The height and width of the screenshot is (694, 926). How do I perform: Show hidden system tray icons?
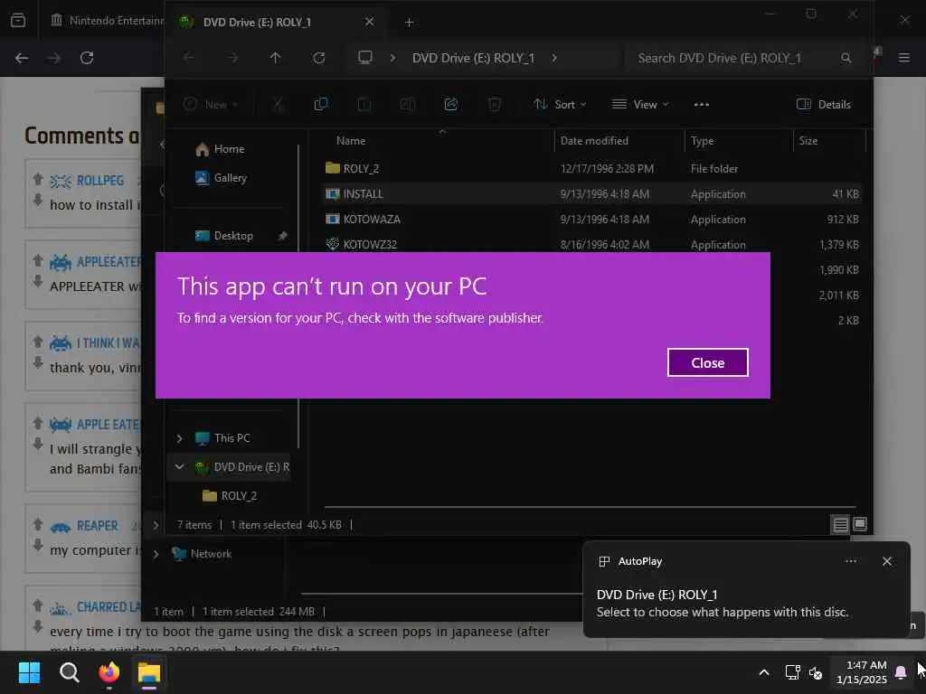click(763, 672)
